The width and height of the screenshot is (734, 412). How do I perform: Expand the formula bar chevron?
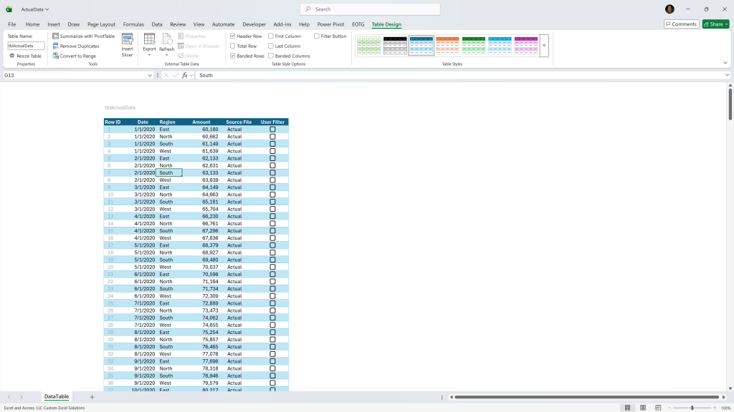[727, 75]
